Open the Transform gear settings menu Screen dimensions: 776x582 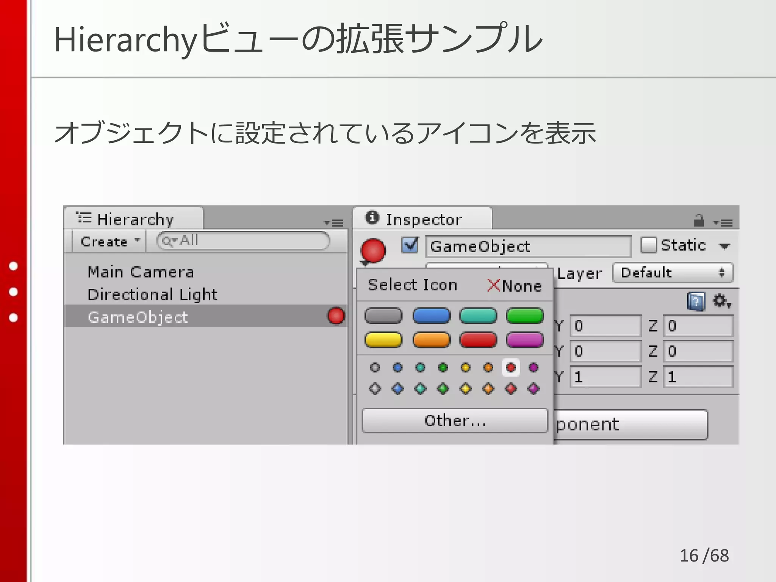click(722, 301)
